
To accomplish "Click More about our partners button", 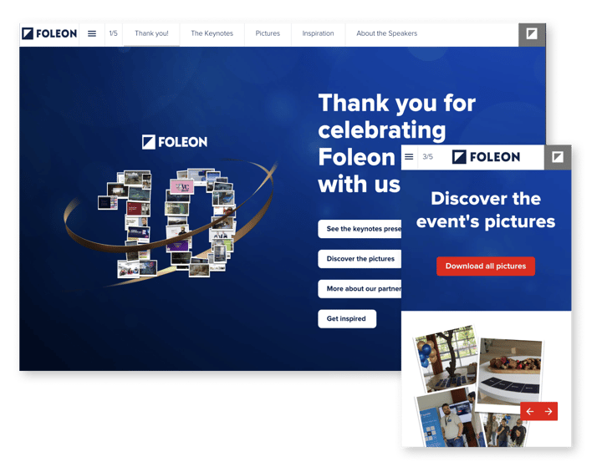I will pos(360,289).
